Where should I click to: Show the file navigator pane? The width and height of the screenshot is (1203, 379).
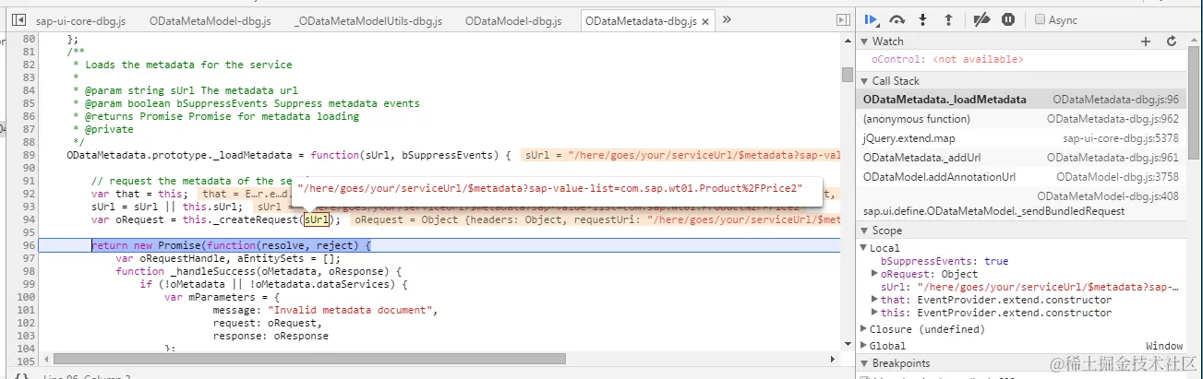coord(18,19)
